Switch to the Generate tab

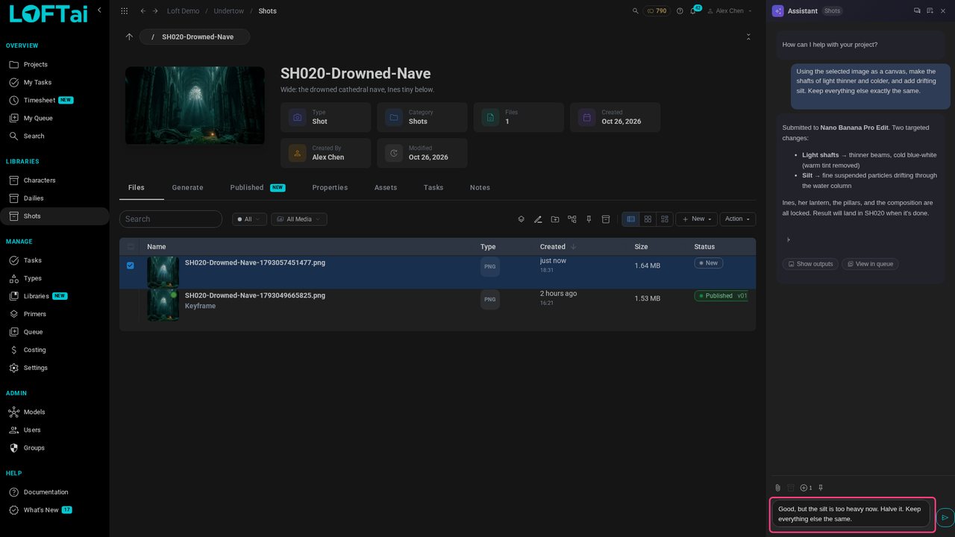pyautogui.click(x=187, y=188)
